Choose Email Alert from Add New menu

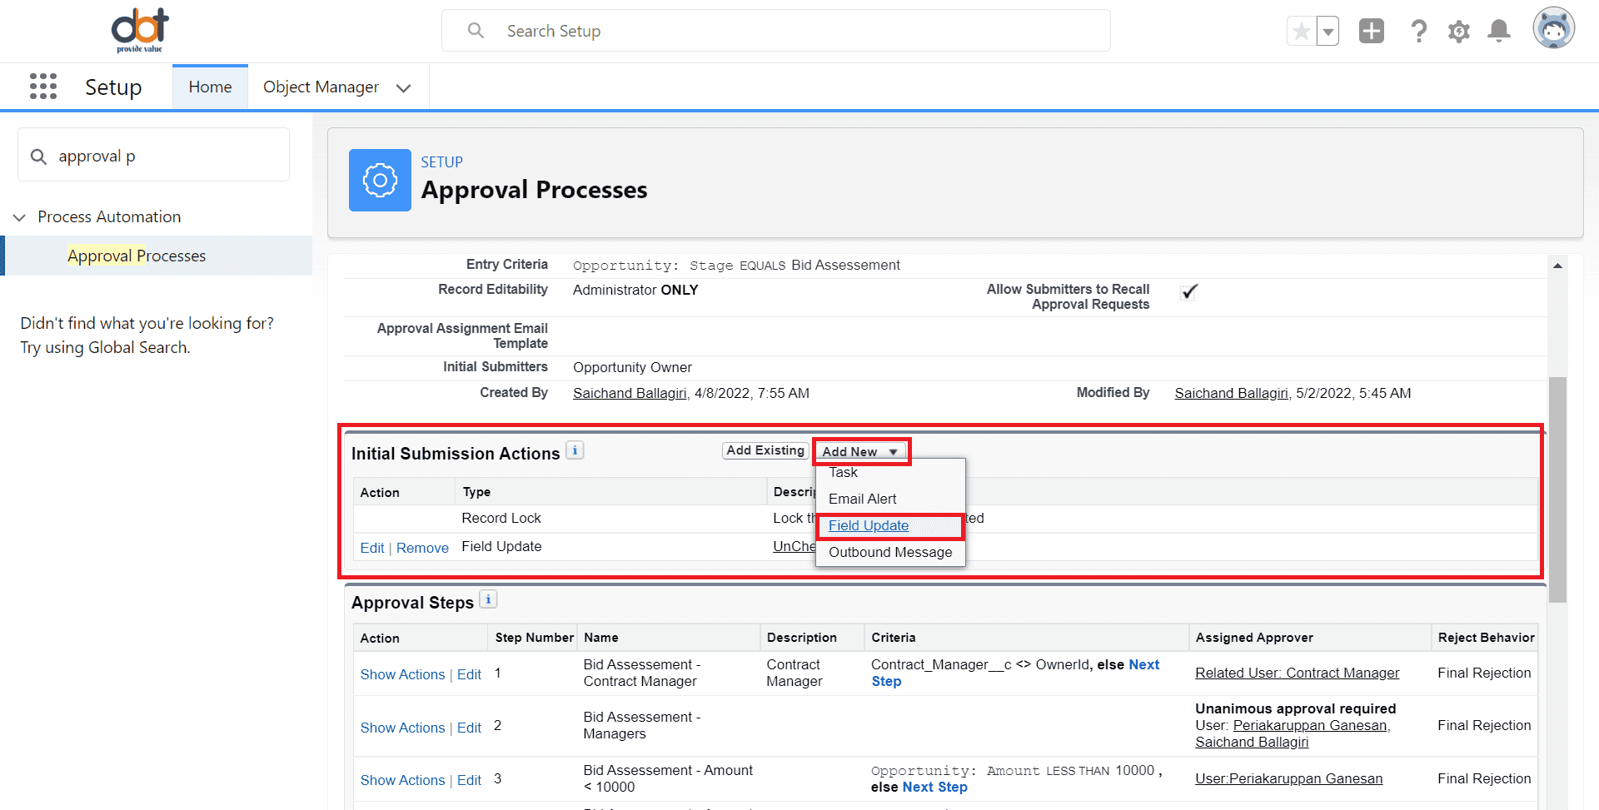(x=862, y=499)
